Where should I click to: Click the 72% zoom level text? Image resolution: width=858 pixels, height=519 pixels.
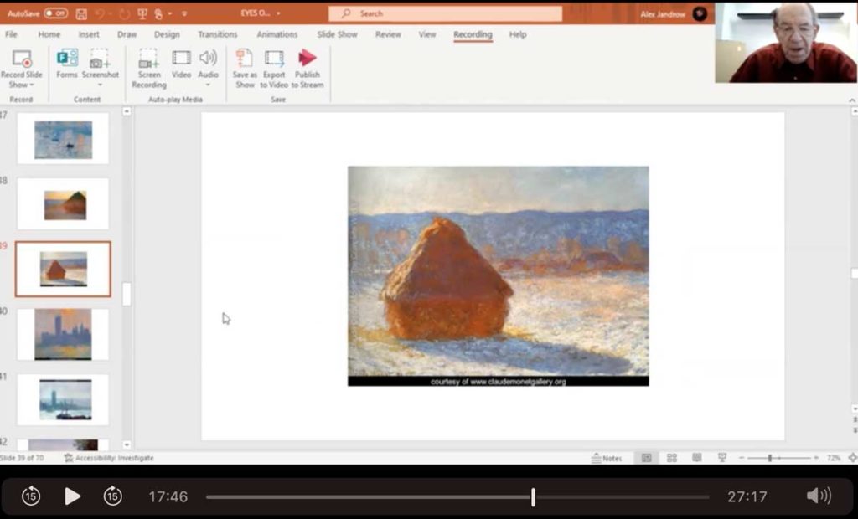[x=834, y=458]
